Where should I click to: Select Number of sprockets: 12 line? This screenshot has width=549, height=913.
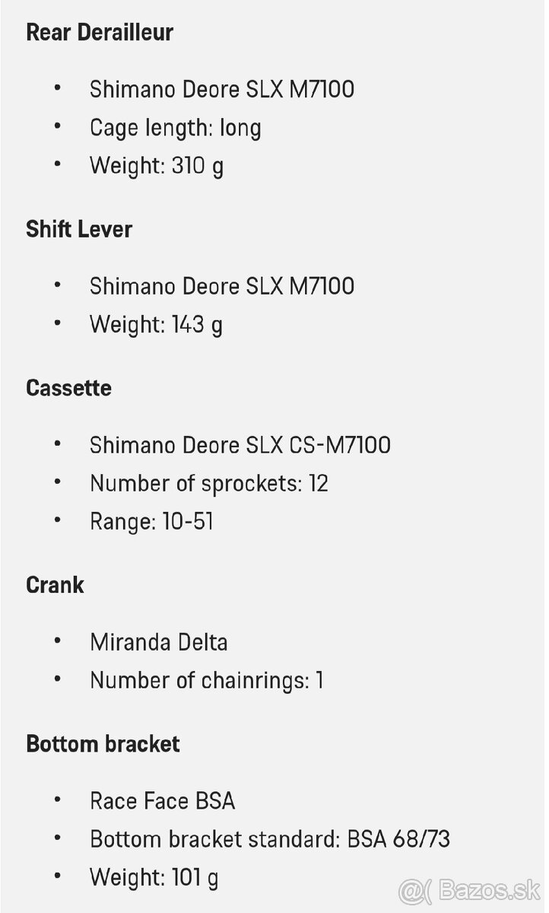click(x=209, y=483)
